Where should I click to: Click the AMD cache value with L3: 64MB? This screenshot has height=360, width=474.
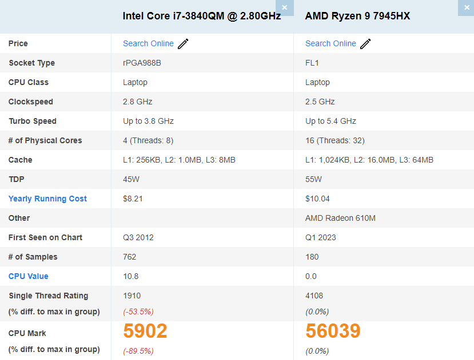(369, 160)
